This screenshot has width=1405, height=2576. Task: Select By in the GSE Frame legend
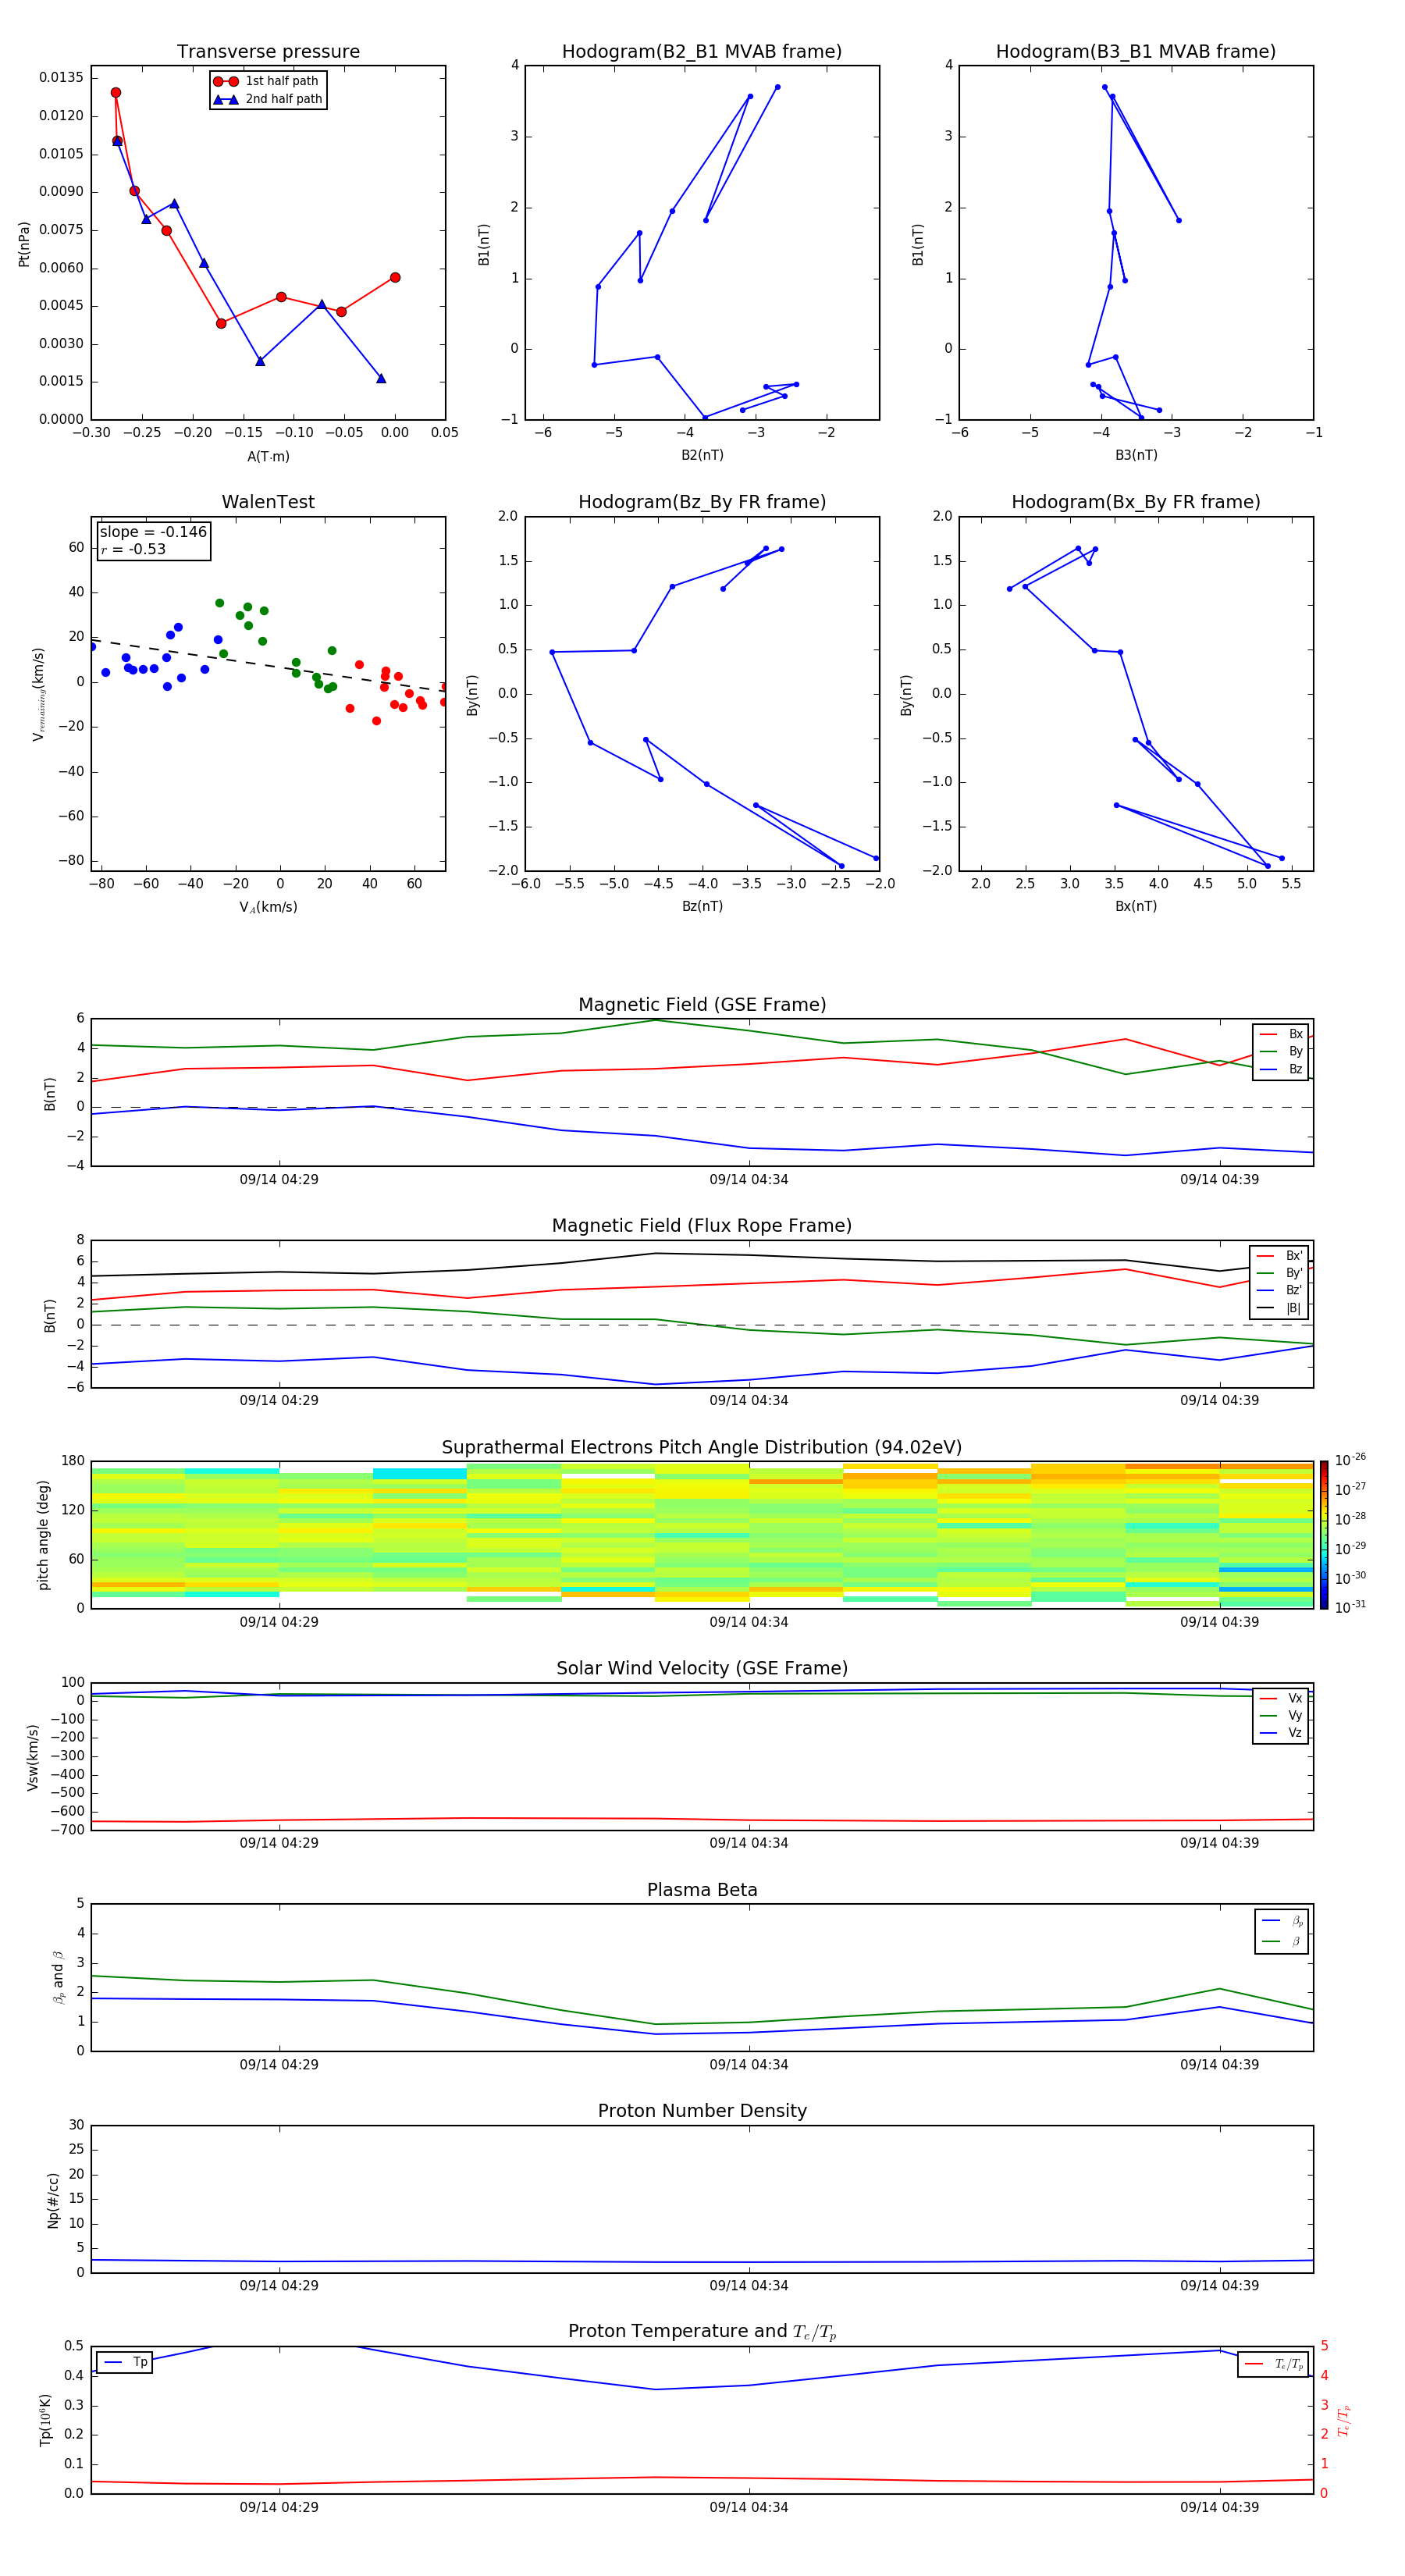click(x=1281, y=1051)
